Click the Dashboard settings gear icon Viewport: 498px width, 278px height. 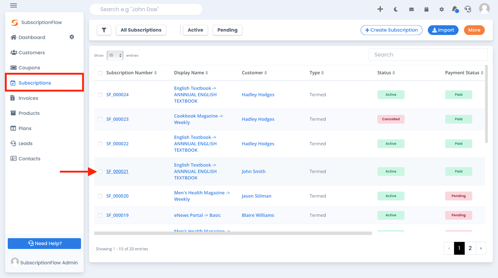click(72, 37)
